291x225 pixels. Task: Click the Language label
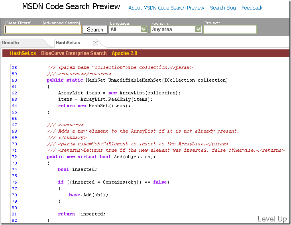[120, 23]
